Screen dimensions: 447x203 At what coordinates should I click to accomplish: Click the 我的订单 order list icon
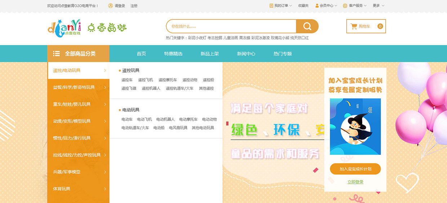[271, 6]
